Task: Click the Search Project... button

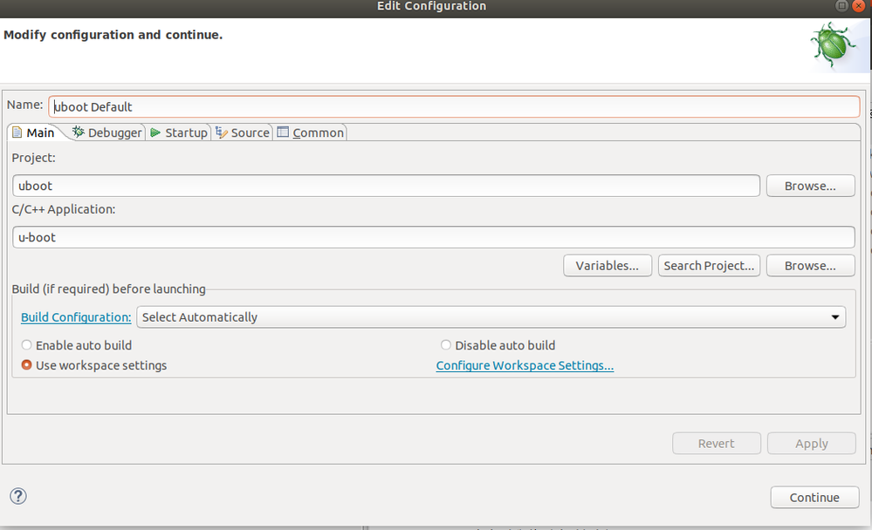Action: coord(709,266)
